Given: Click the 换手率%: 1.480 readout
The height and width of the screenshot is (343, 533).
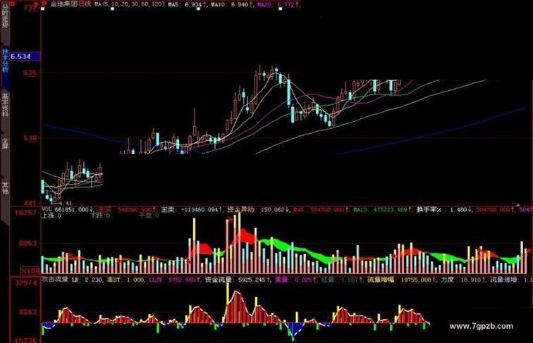Looking at the screenshot, I should point(445,210).
